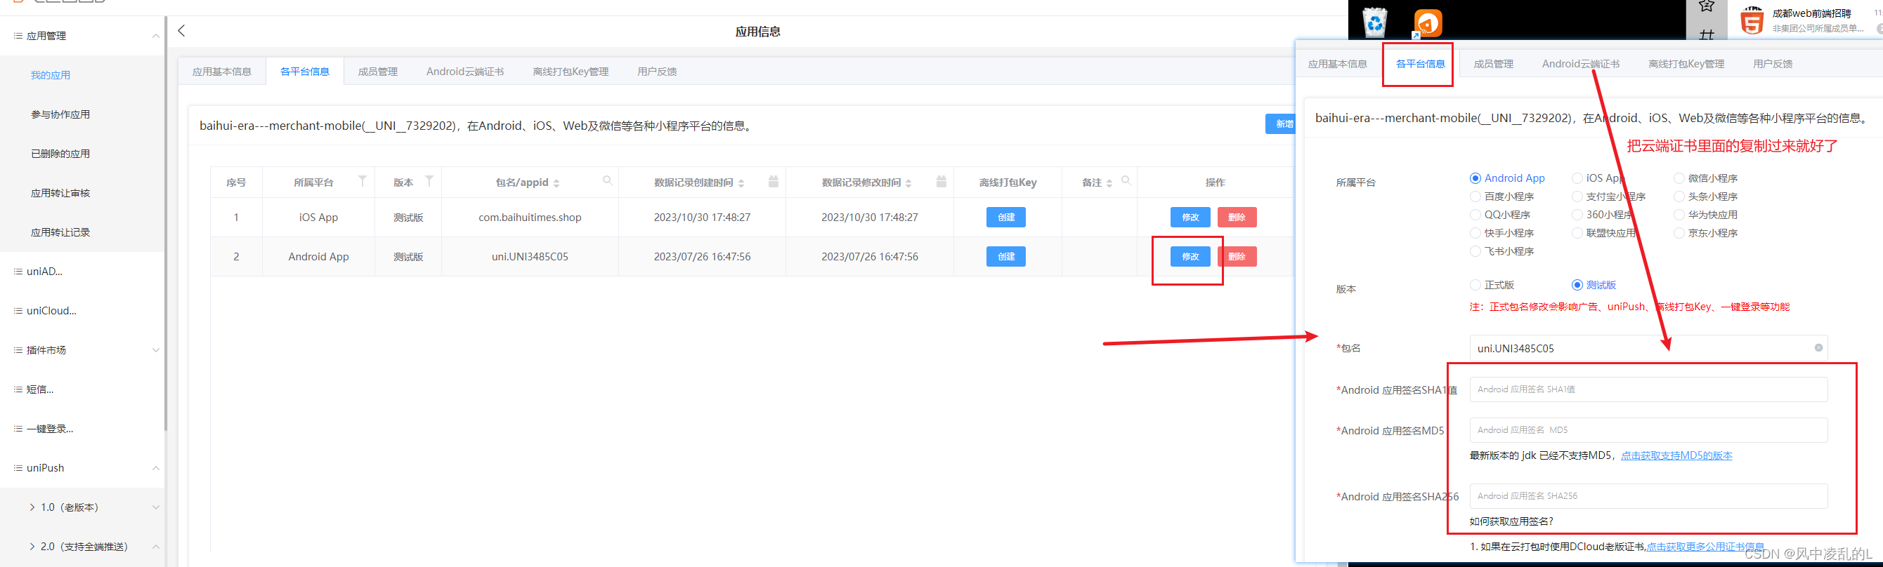Collapse the 应用管理 sidebar section

tap(156, 36)
